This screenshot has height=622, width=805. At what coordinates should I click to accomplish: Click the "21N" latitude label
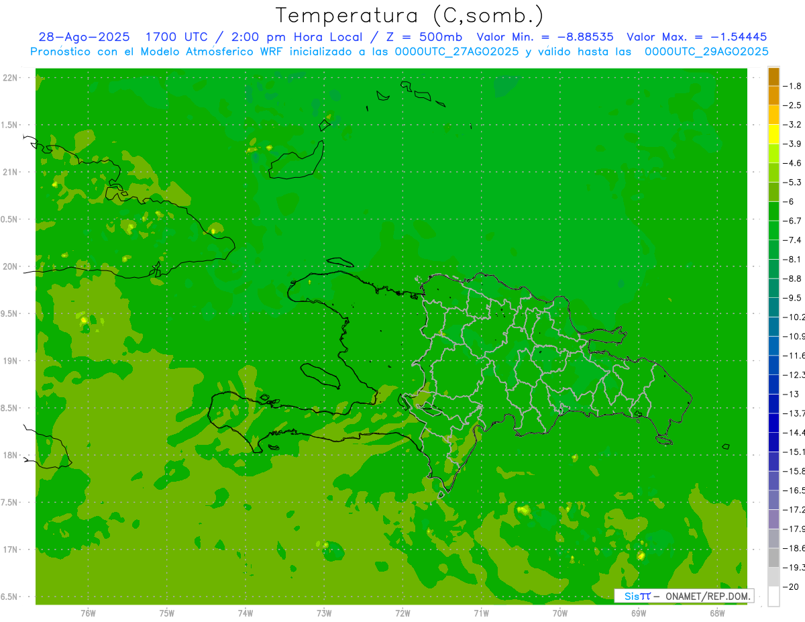11,172
